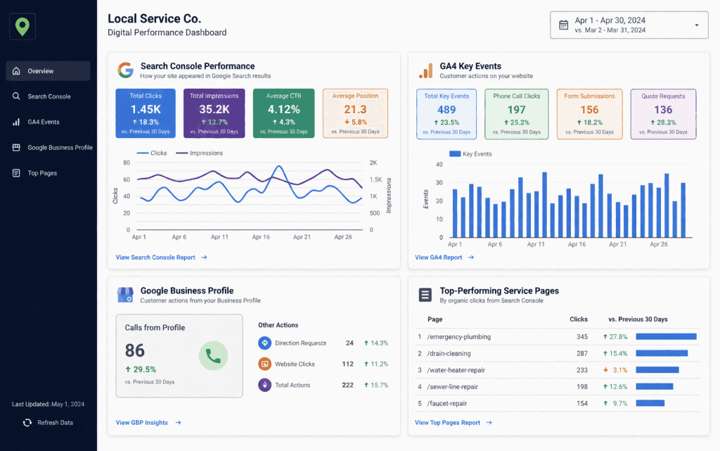The width and height of the screenshot is (720, 451).
Task: Click the Top-Performing Service Pages list icon
Action: tap(425, 295)
